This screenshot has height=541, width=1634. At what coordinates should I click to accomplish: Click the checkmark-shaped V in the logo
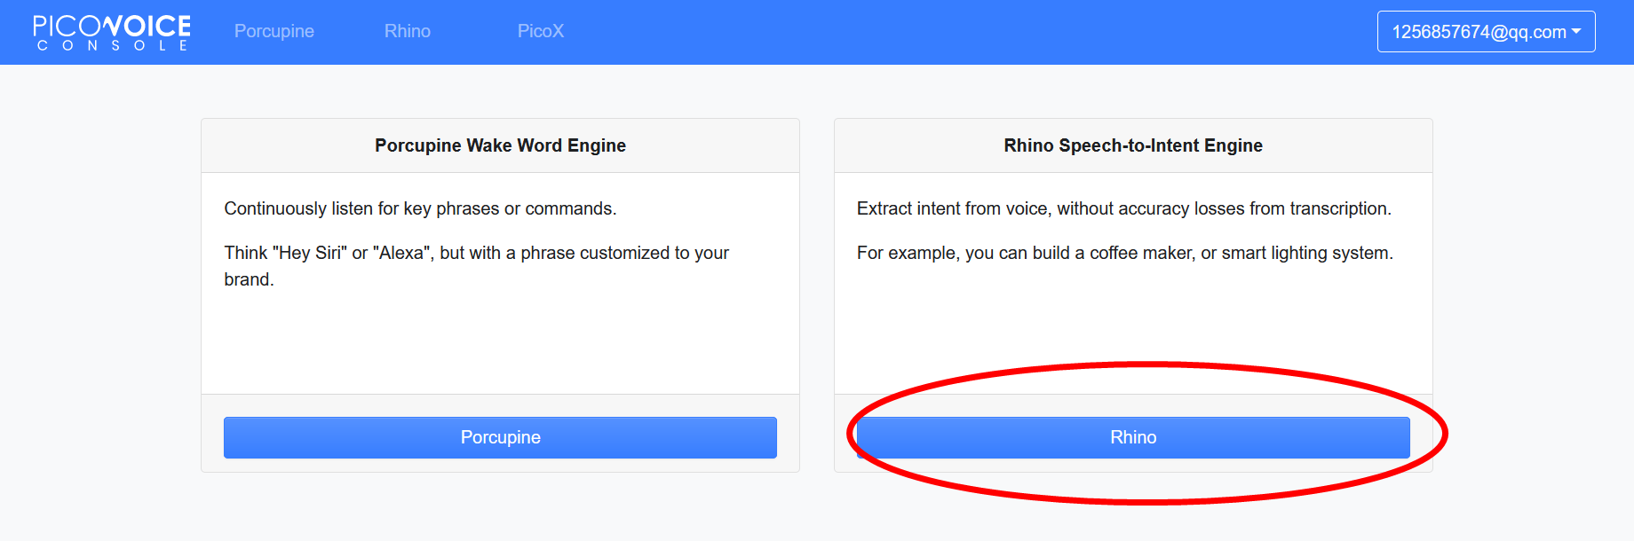tap(114, 26)
